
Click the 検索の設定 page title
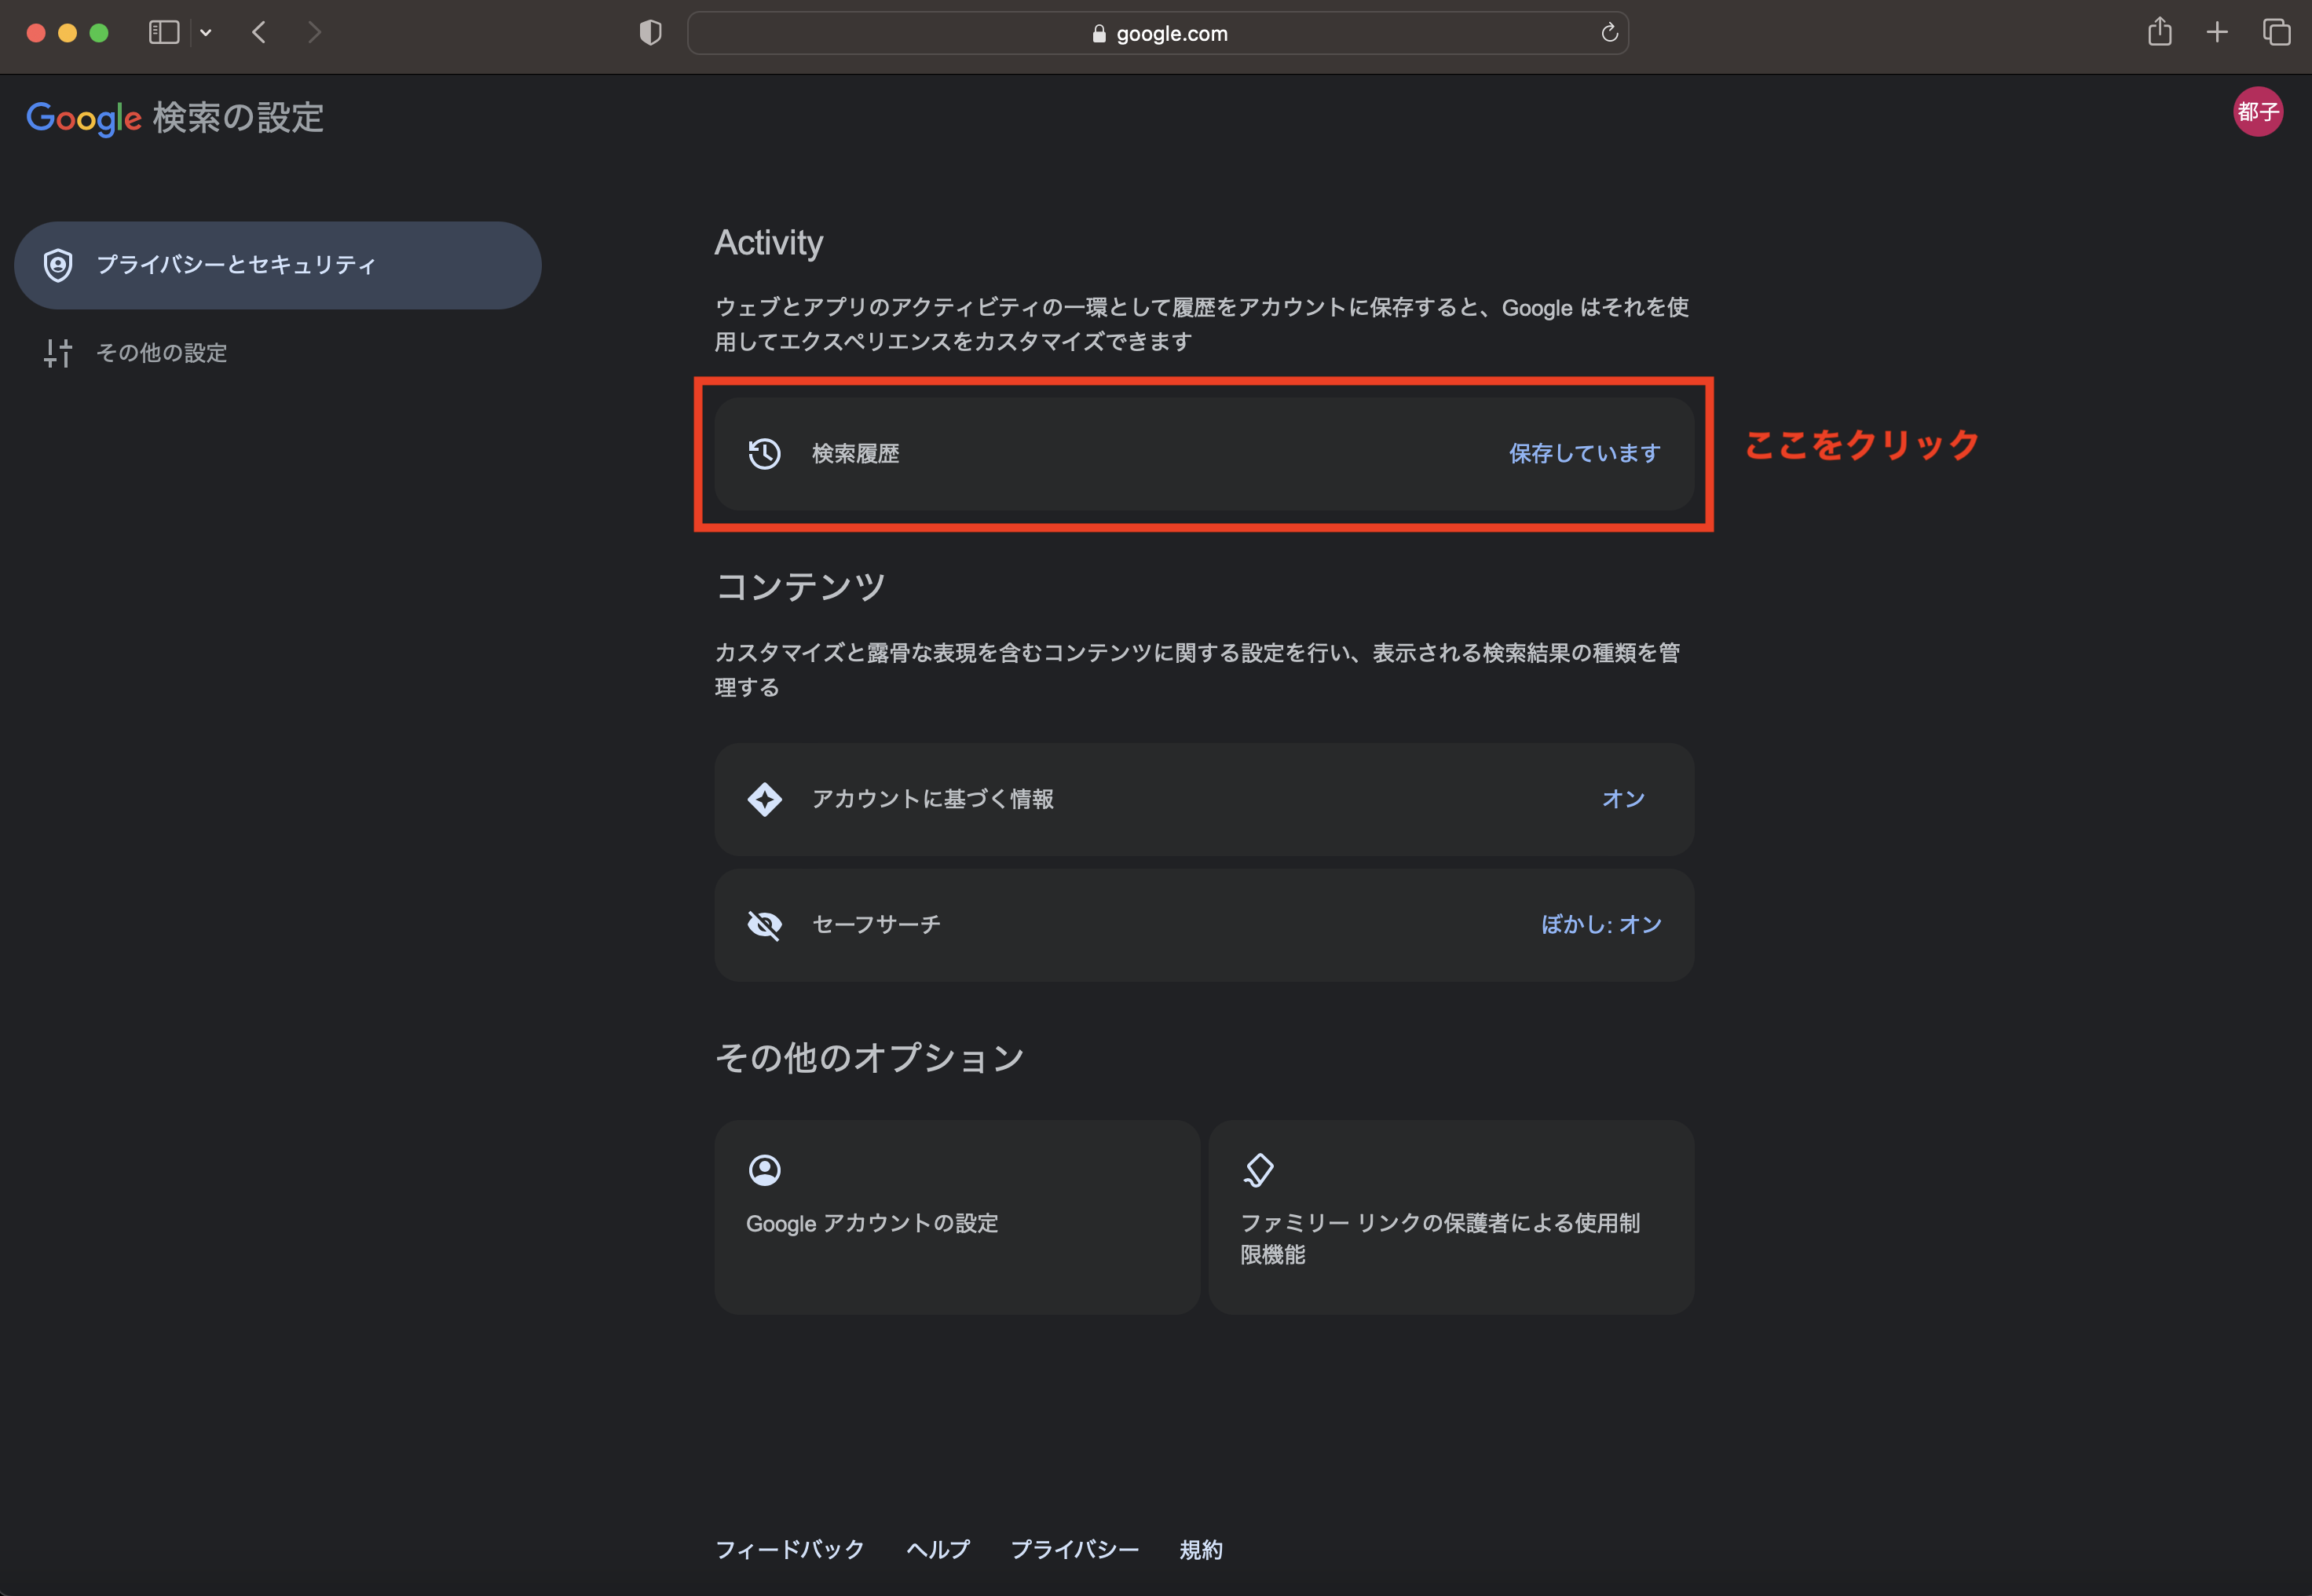[238, 118]
